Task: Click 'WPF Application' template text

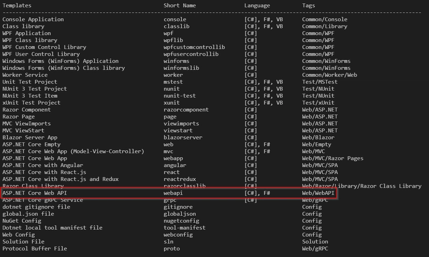Action: 26,33
